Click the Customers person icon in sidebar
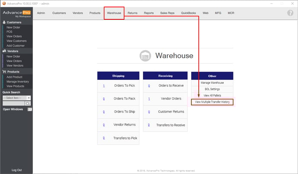 (x=5, y=22)
